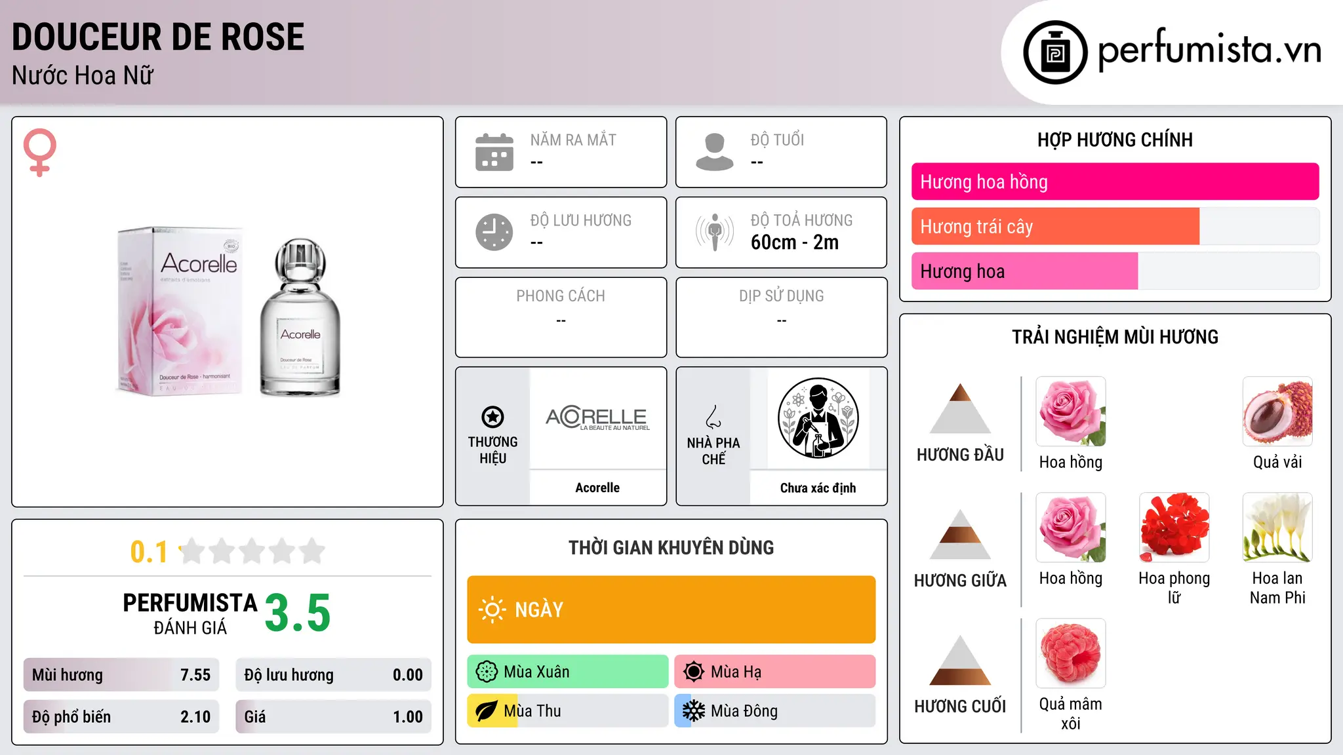This screenshot has height=755, width=1343.
Task: Click the DOUCEUR DE ROSE title
Action: click(x=158, y=37)
